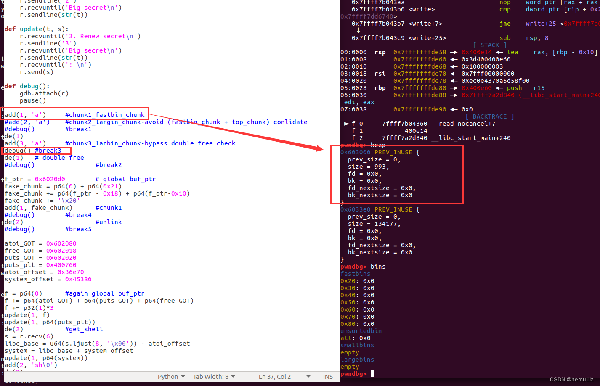Click the '#get_shell' comment
This screenshot has width=600, height=386.
pyautogui.click(x=84, y=329)
